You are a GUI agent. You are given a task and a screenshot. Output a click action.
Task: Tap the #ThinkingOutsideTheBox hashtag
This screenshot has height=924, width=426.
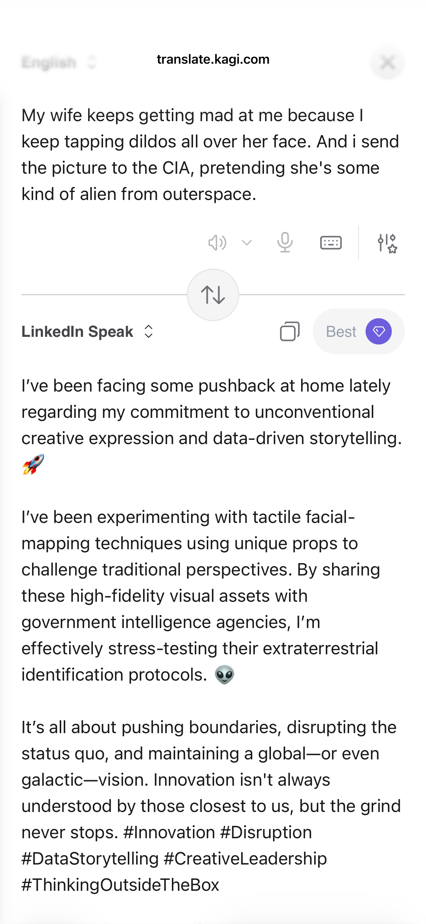click(120, 885)
